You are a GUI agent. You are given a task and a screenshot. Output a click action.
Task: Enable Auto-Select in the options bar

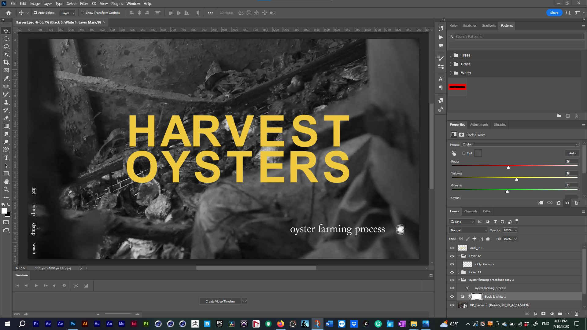[35, 13]
